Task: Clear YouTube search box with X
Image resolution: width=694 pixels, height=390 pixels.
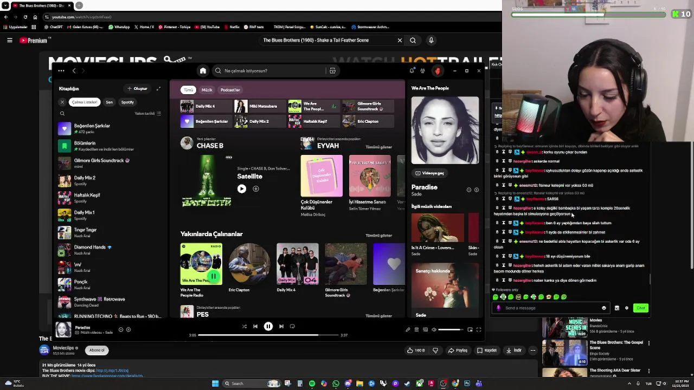Action: coord(400,40)
